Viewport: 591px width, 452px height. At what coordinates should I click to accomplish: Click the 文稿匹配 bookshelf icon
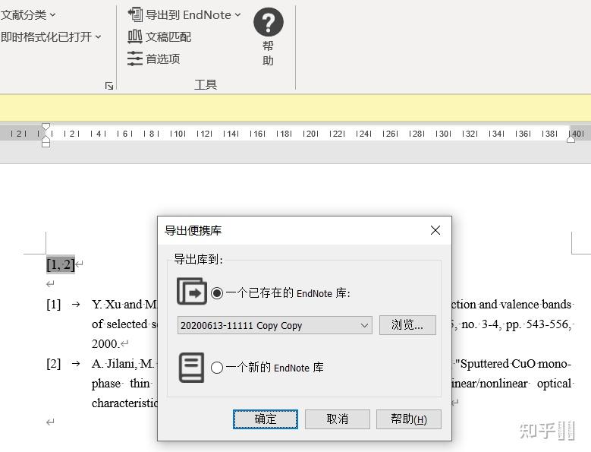point(135,36)
